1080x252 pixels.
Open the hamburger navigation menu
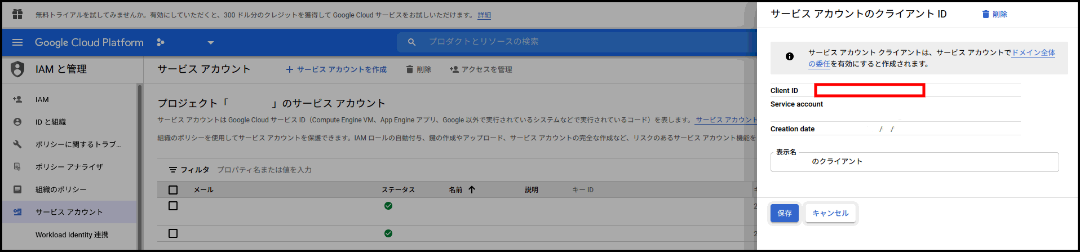pos(17,42)
